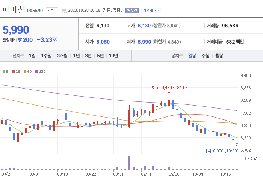Click the 8,836 price axis label
Image resolution: width=263 pixels, height=184 pixels.
(246, 88)
